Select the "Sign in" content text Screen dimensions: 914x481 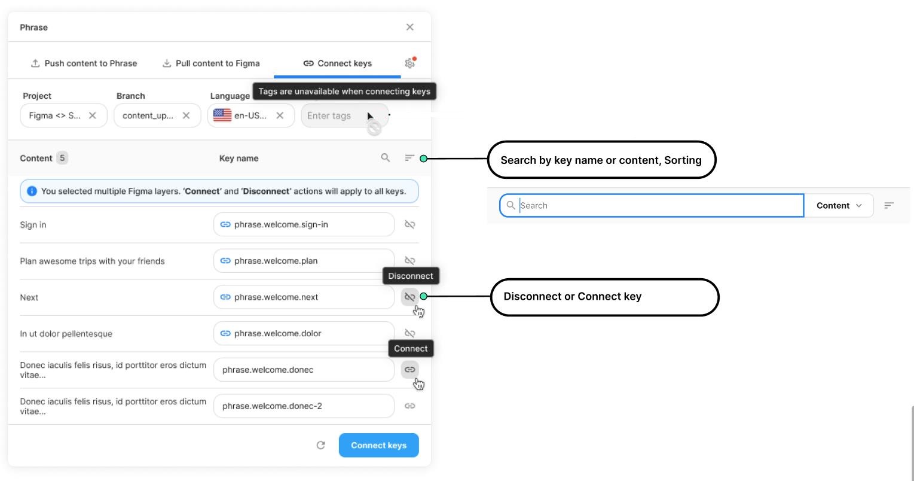pos(33,225)
